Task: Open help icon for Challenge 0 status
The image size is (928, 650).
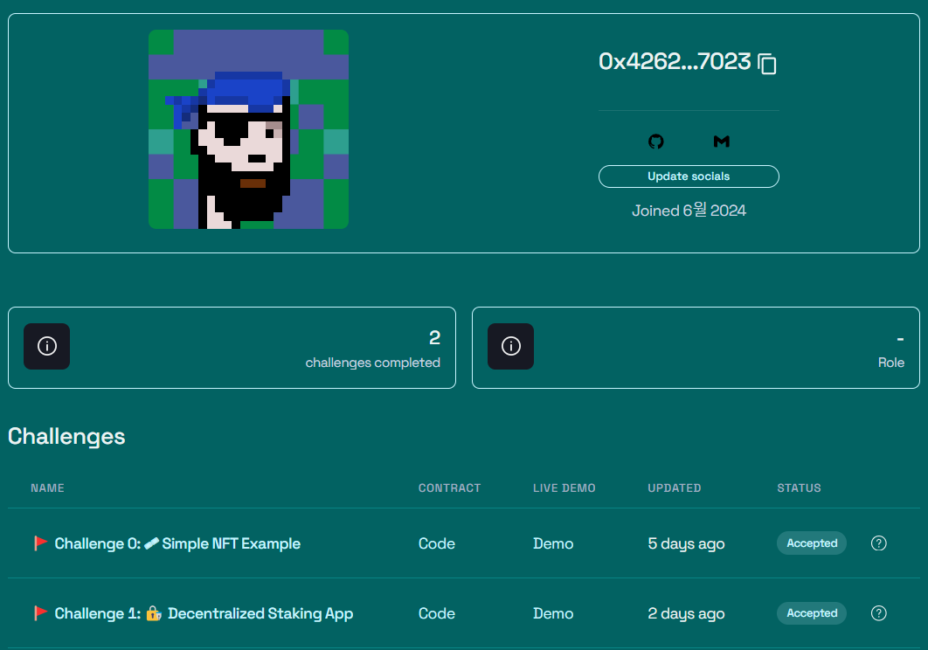Action: tap(879, 543)
